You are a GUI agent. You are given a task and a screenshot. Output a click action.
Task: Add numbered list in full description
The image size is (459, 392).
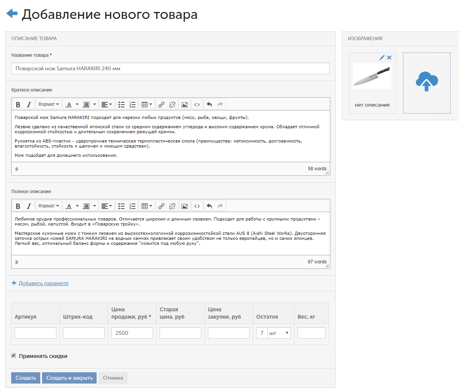(133, 206)
